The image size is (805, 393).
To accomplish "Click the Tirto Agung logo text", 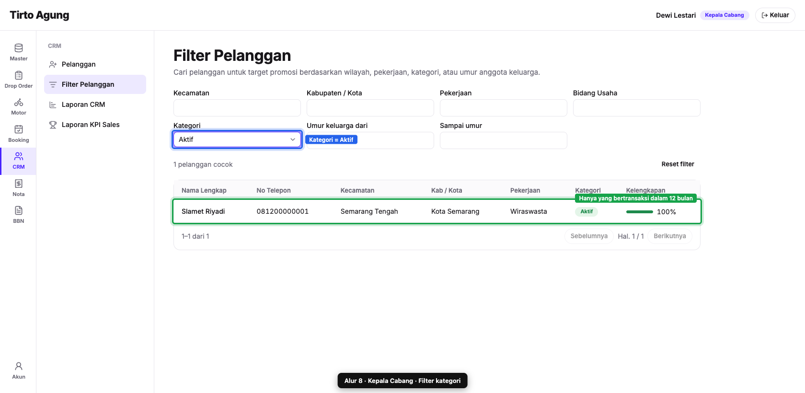I will point(39,15).
